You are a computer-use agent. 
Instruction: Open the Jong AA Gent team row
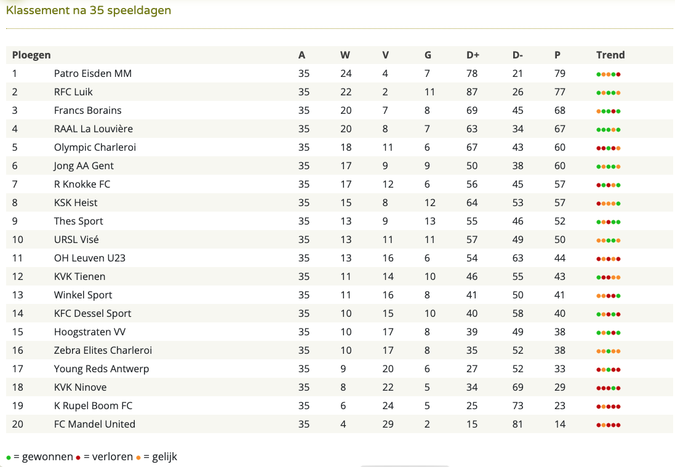pos(340,166)
